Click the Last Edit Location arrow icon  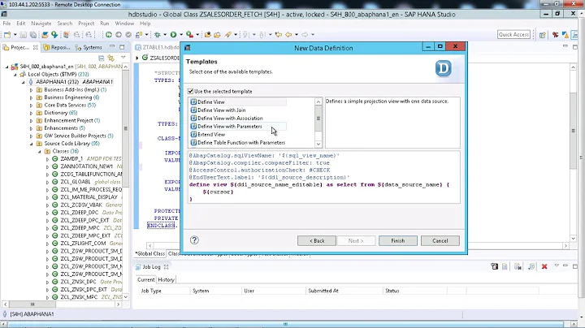(279, 35)
